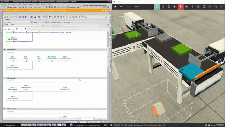The width and height of the screenshot is (225, 127).
Task: Click the cut scissors icon
Action: click(23, 7)
